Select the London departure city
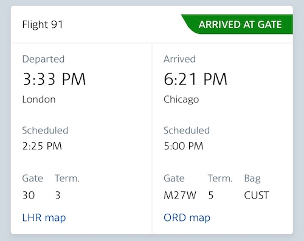This screenshot has width=304, height=241. tap(39, 100)
